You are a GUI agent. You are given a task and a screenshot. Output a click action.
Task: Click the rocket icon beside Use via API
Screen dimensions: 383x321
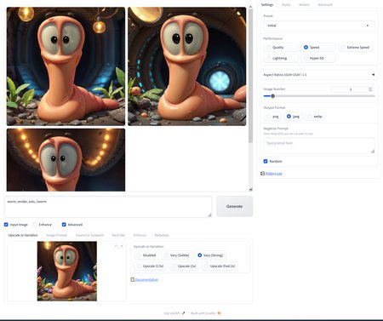click(x=184, y=313)
